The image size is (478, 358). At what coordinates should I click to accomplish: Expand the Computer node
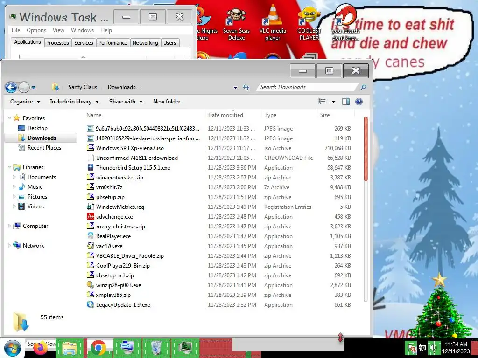9,226
